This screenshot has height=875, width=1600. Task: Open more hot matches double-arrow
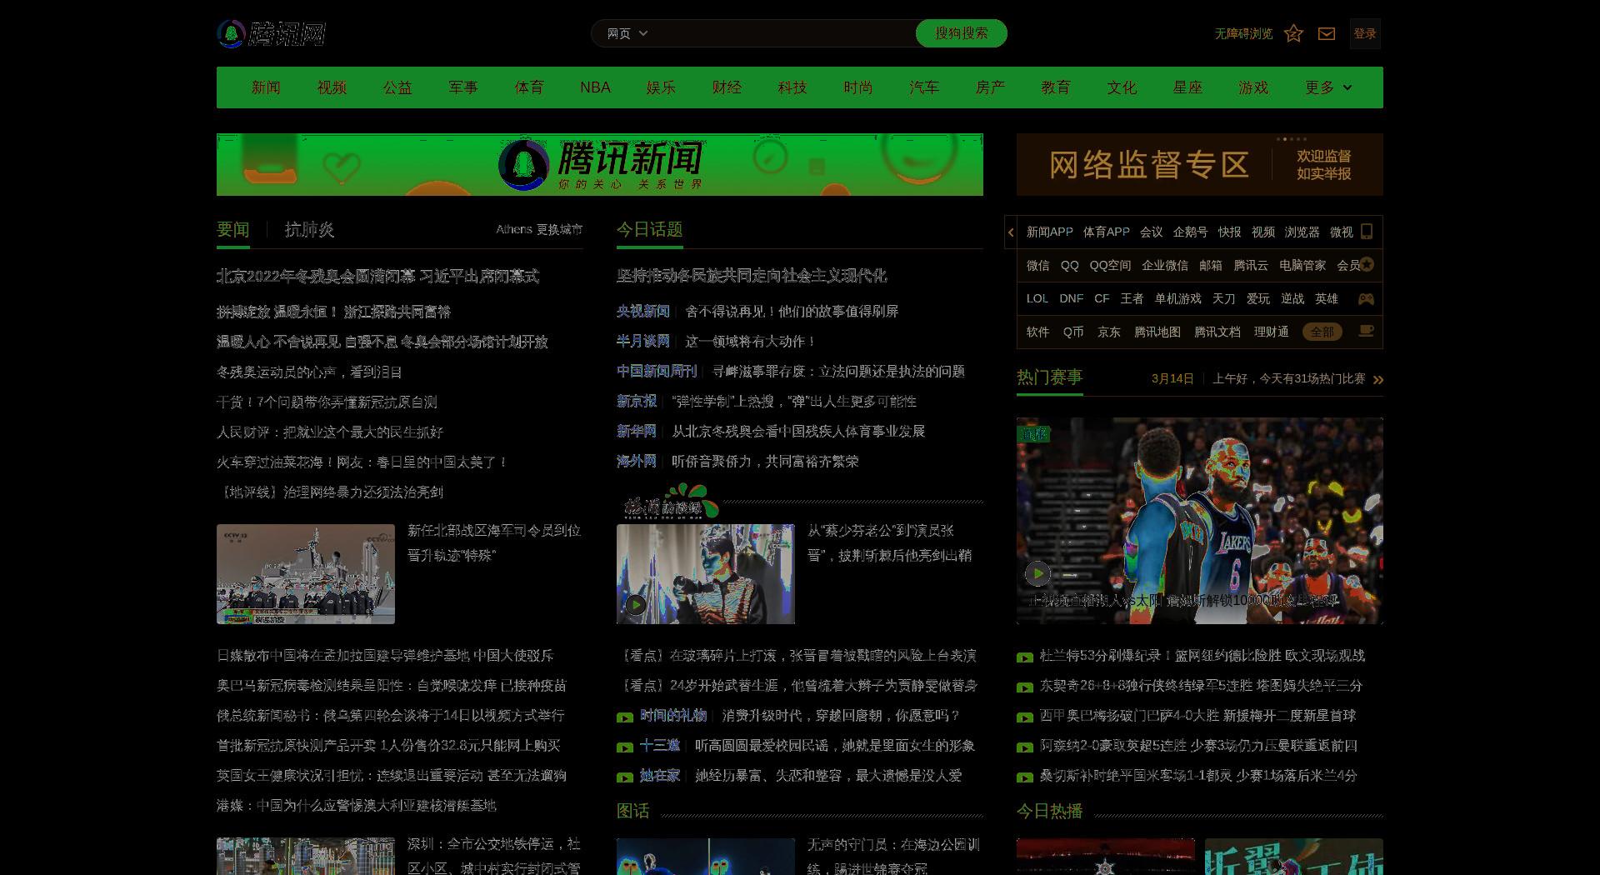[x=1377, y=379]
